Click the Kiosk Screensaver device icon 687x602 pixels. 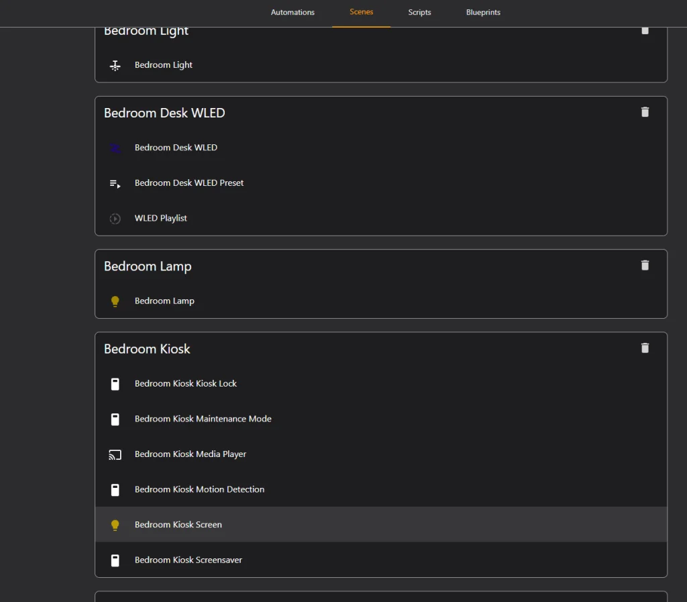tap(115, 560)
